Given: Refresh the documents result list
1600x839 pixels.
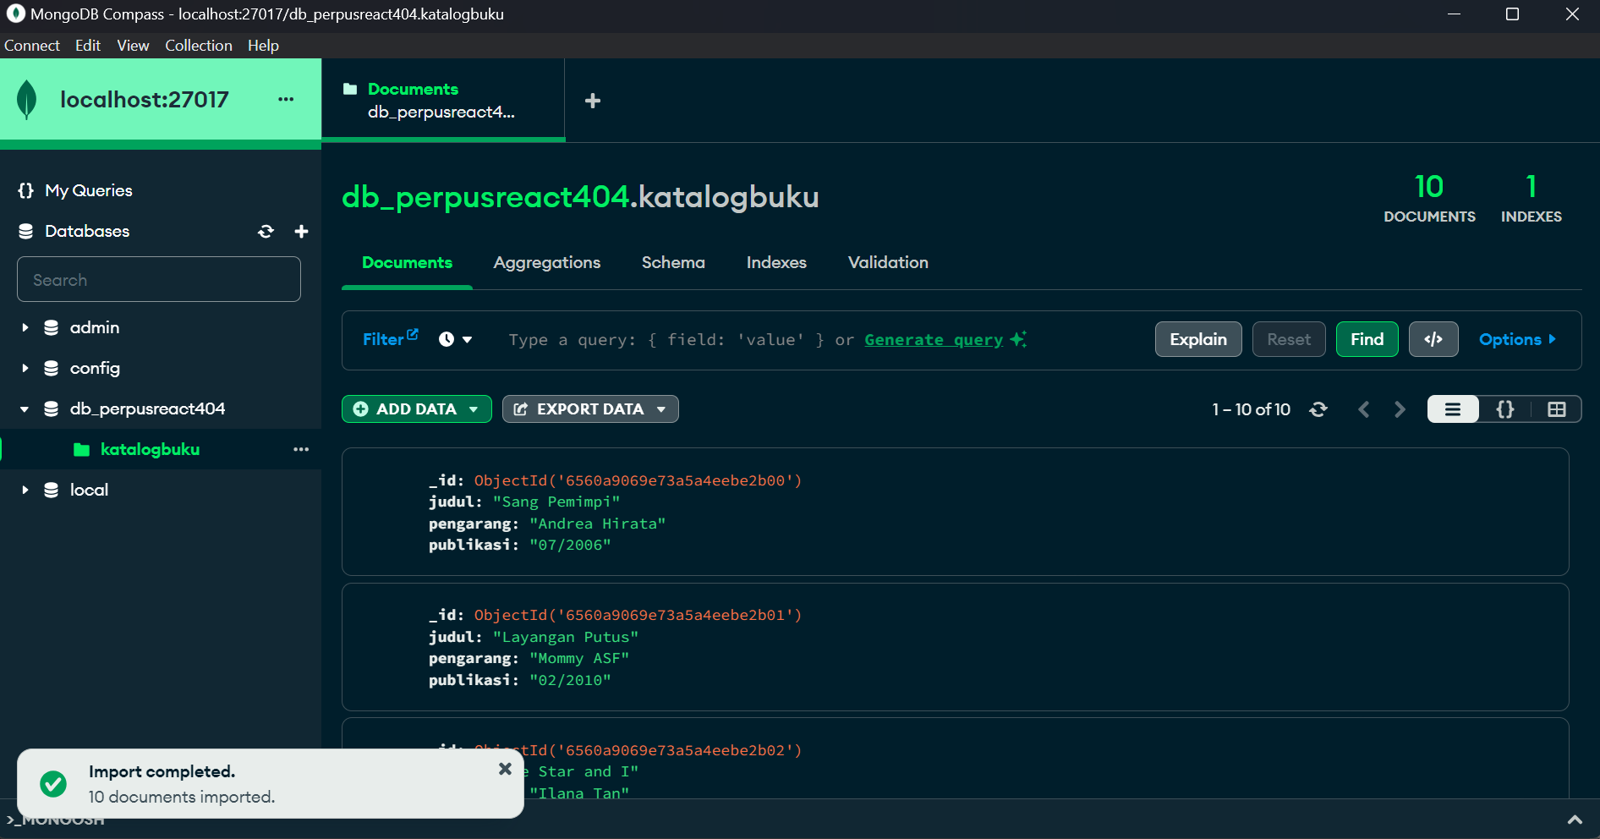Looking at the screenshot, I should tap(1318, 409).
